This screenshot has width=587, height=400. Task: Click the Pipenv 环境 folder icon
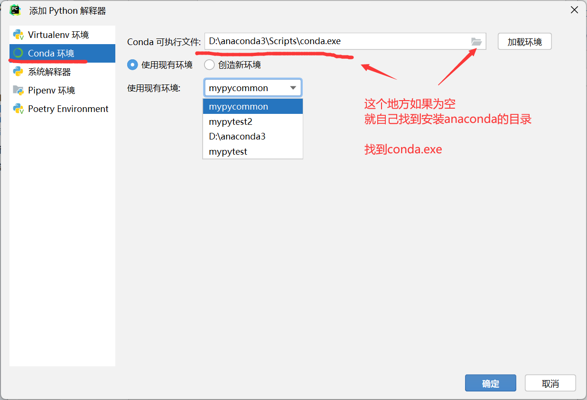19,90
